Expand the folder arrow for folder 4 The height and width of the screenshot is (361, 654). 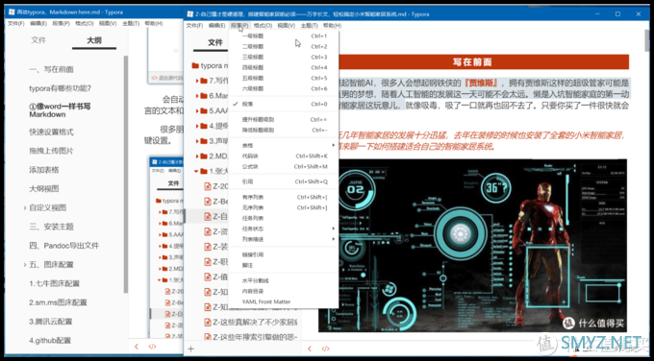tap(197, 126)
